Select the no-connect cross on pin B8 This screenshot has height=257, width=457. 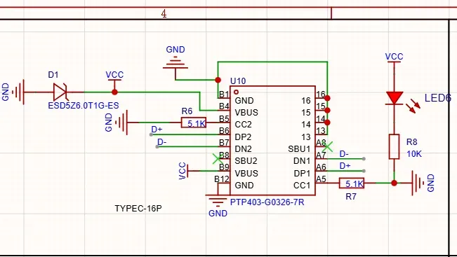tap(218, 159)
